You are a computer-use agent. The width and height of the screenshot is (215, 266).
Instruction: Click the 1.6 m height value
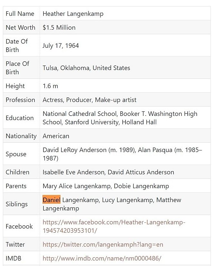coord(50,86)
